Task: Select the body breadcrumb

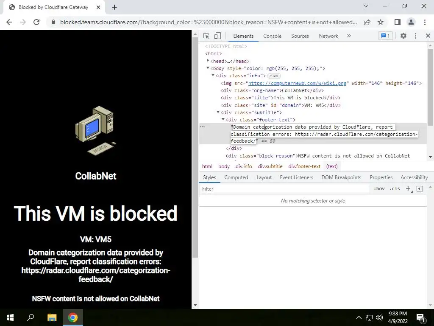Action: coord(224,166)
